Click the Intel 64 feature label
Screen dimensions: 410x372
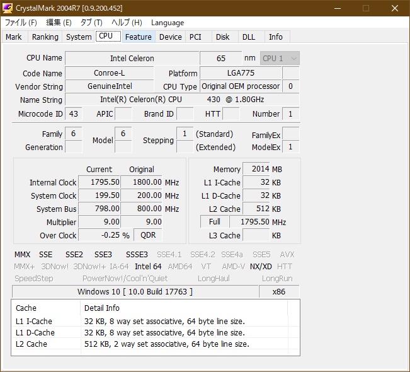coord(148,267)
